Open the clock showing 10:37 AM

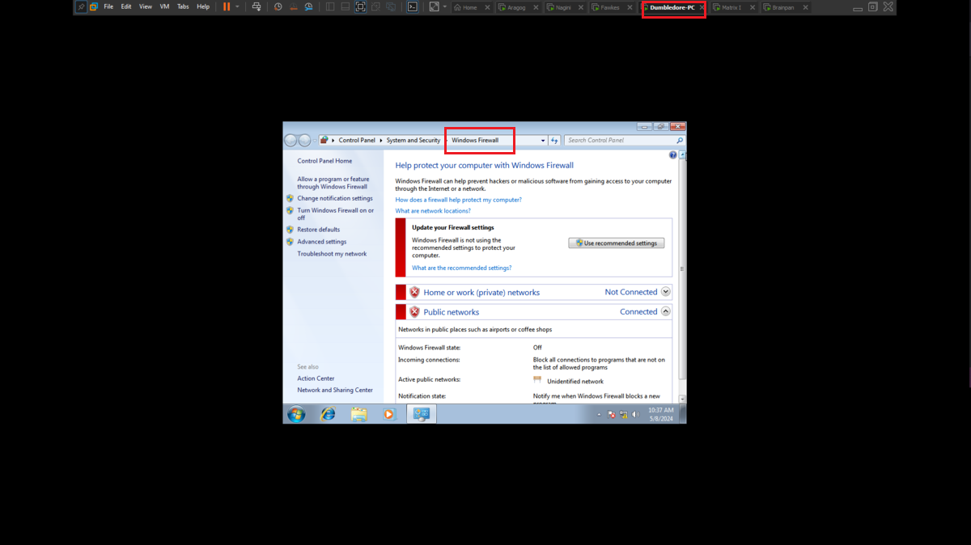pos(661,414)
